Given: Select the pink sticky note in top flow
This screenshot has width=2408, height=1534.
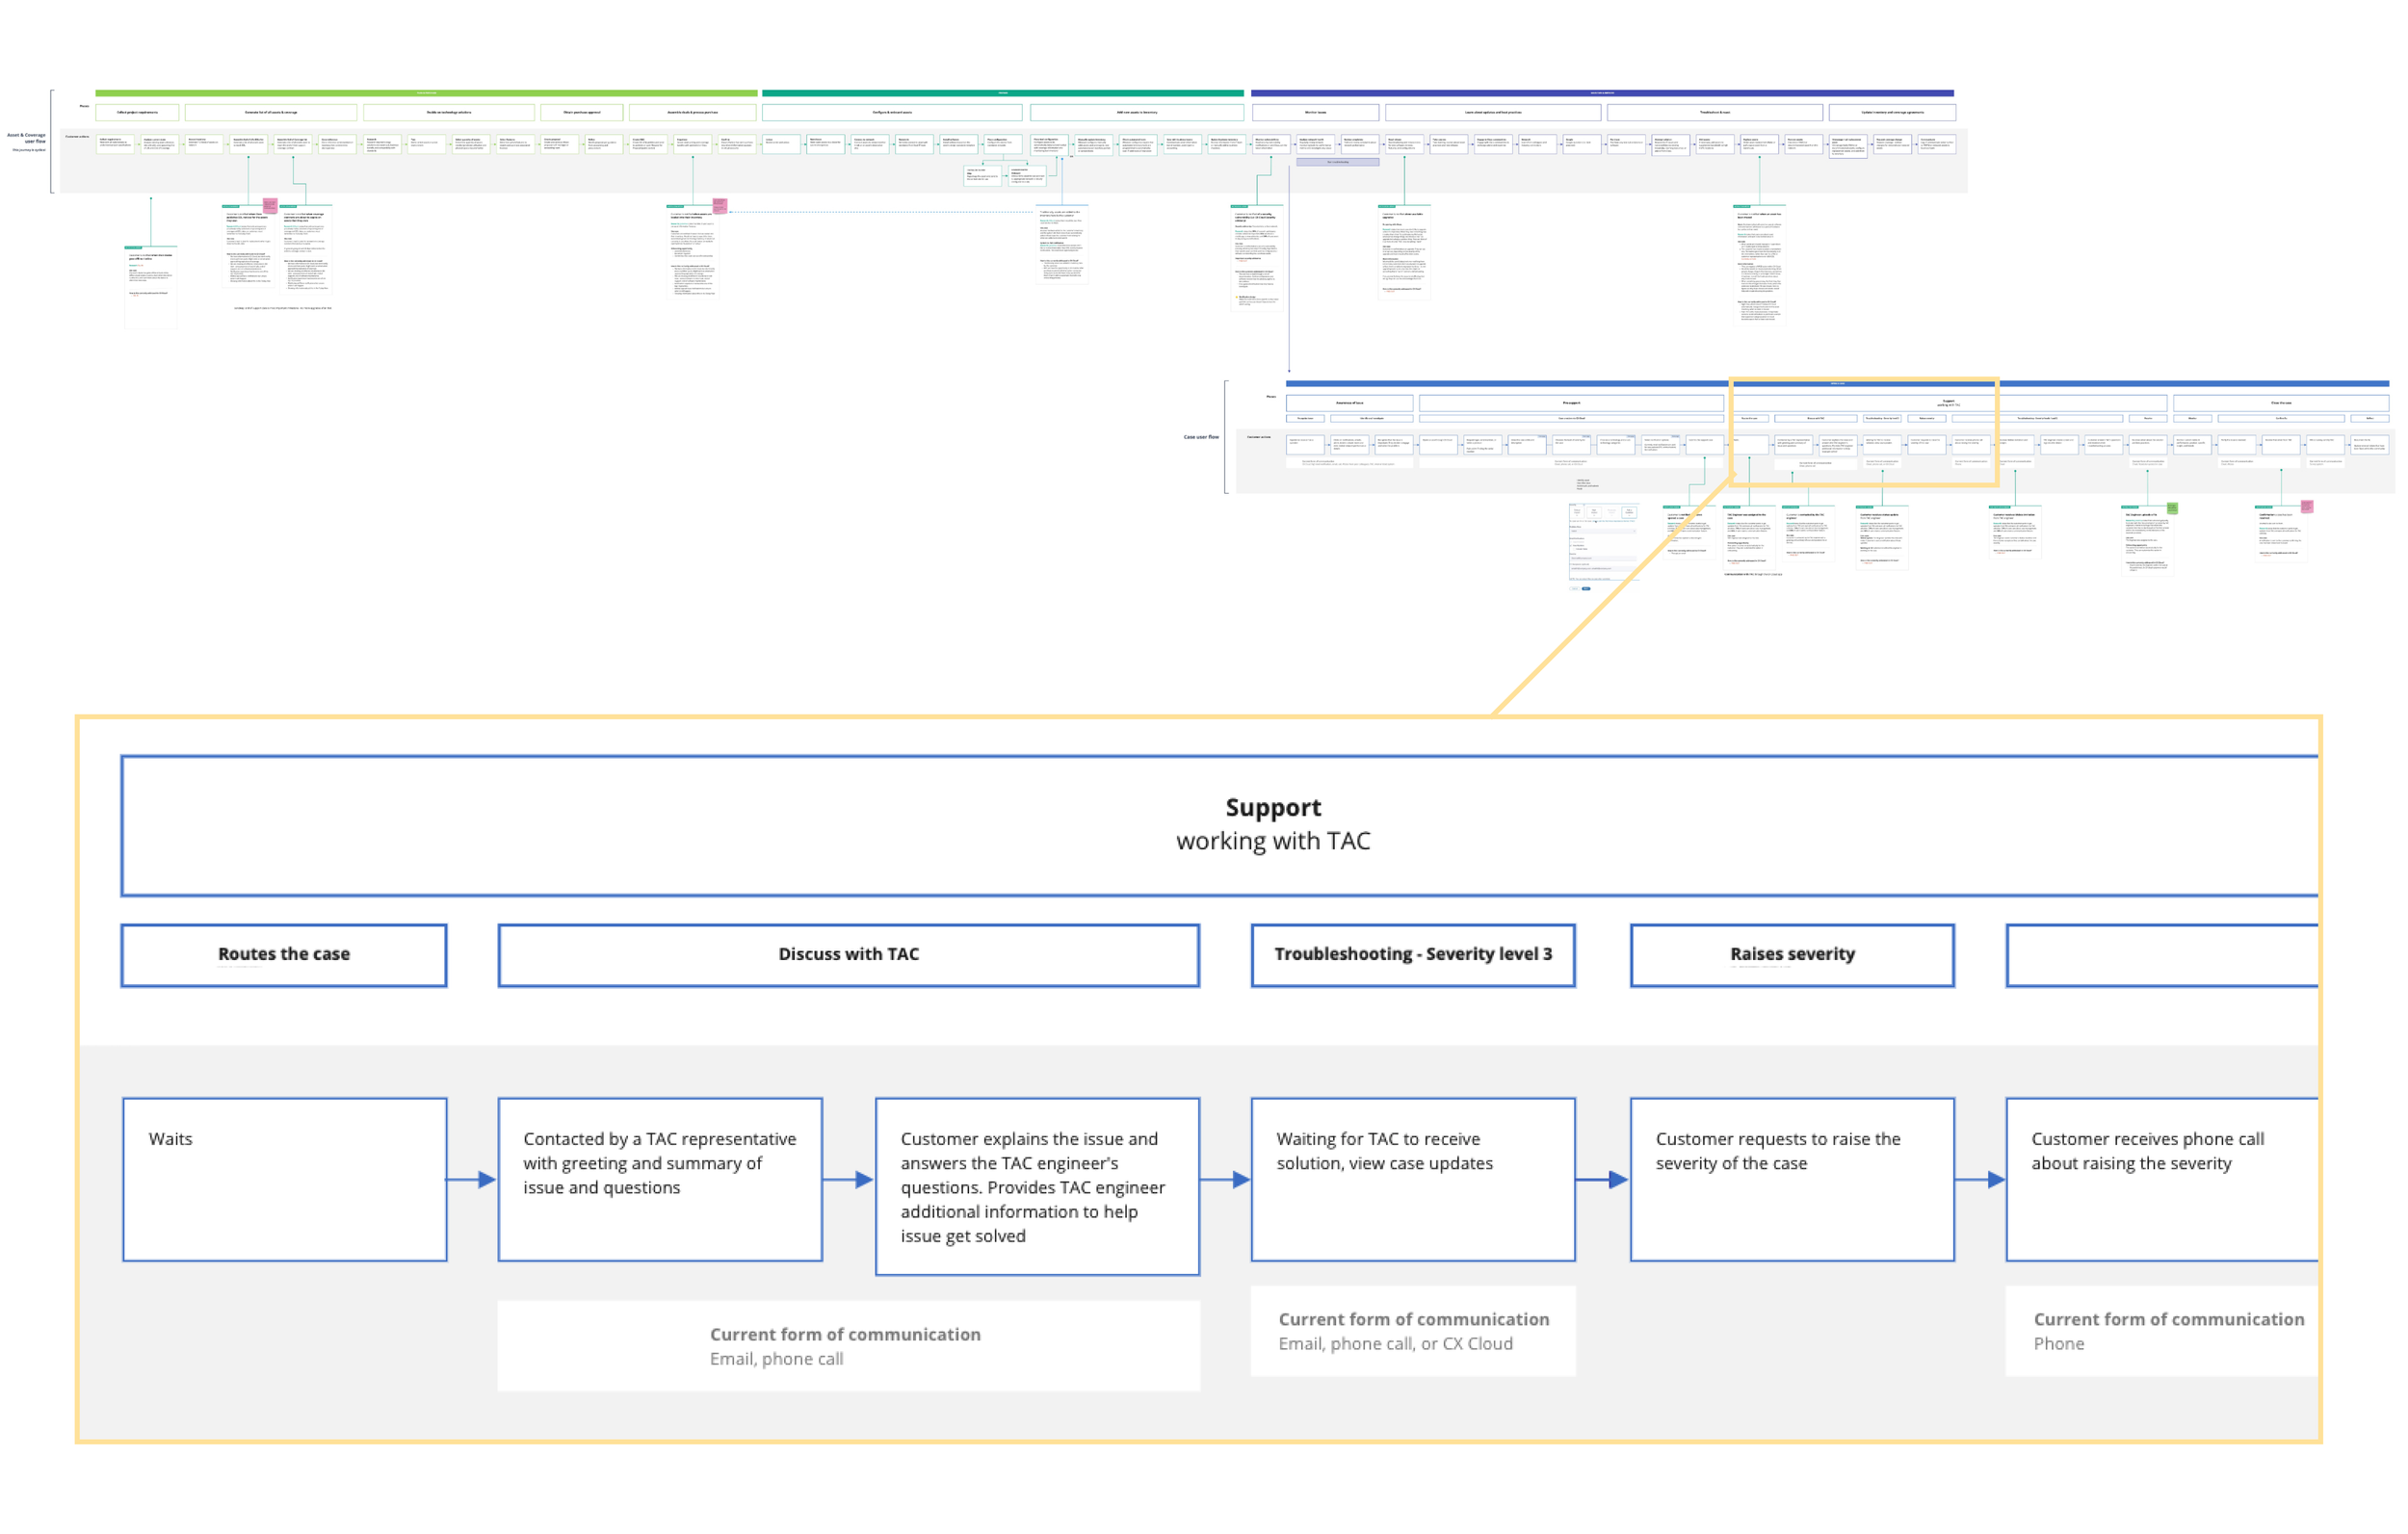Looking at the screenshot, I should click(x=269, y=206).
